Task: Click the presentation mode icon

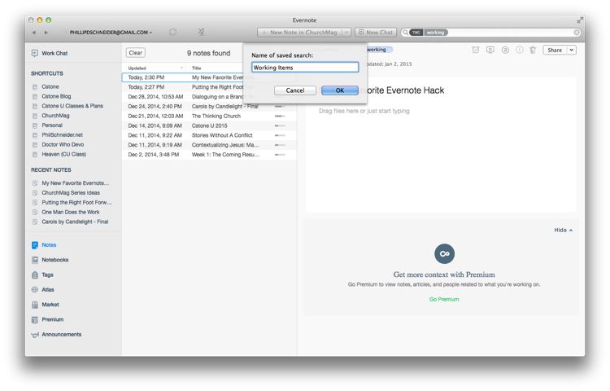Action: (x=490, y=50)
